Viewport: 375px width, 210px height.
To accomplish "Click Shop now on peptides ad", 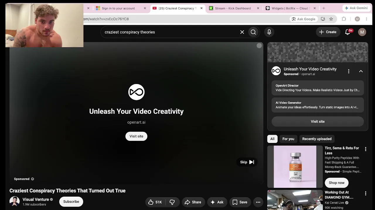I will tap(337, 183).
